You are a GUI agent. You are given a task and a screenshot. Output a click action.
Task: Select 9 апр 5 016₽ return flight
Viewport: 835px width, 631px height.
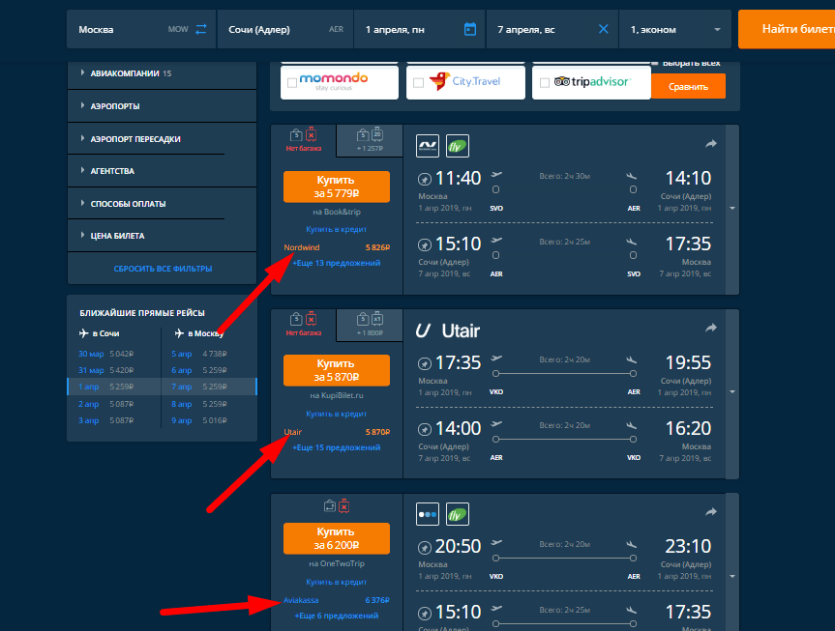199,420
